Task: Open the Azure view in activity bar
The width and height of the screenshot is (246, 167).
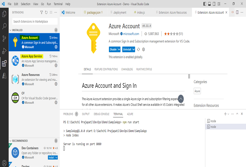Action: [4, 76]
